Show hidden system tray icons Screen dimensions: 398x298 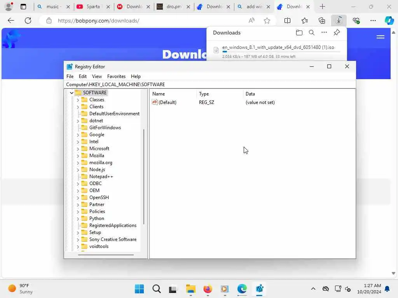pyautogui.click(x=313, y=289)
